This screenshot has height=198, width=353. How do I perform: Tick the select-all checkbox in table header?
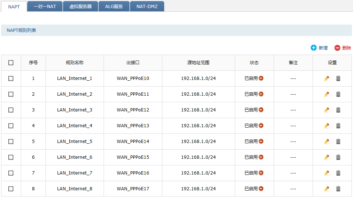click(11, 63)
